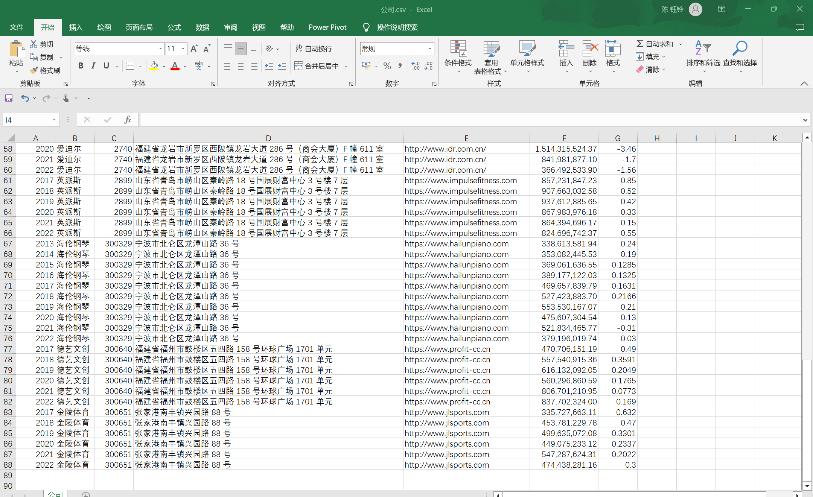Decrease font size with small A
The height and width of the screenshot is (497, 813).
pyautogui.click(x=207, y=49)
